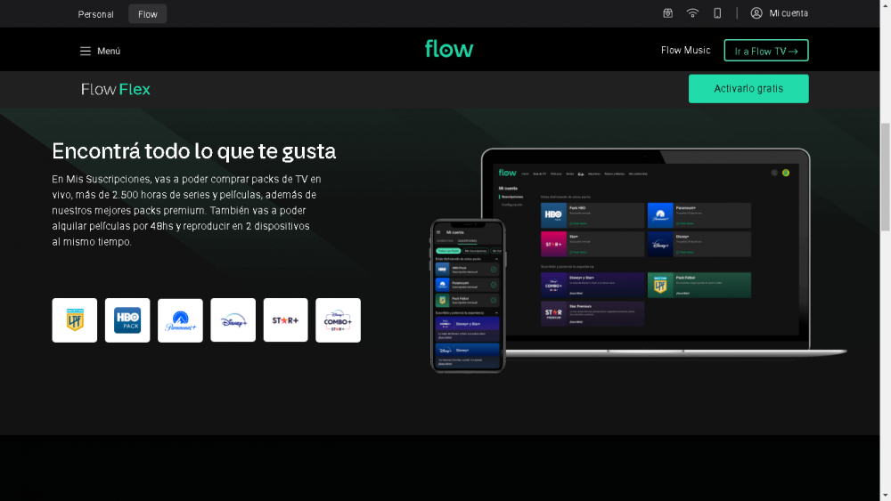Switch to the Personal tab
The width and height of the screenshot is (891, 501).
coord(96,14)
